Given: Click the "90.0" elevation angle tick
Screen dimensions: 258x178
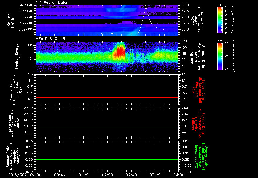Looking at the screenshot, I should (185, 5).
